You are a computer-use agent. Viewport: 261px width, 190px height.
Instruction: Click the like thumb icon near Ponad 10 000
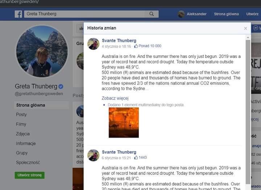[136, 46]
